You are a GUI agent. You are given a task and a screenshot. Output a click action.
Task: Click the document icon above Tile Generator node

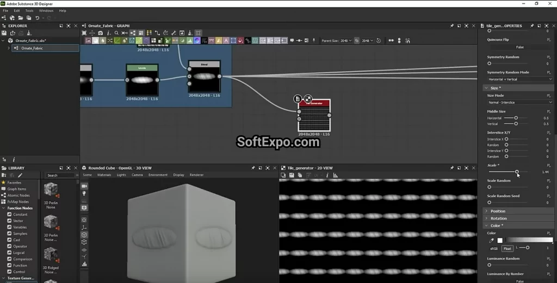[298, 99]
